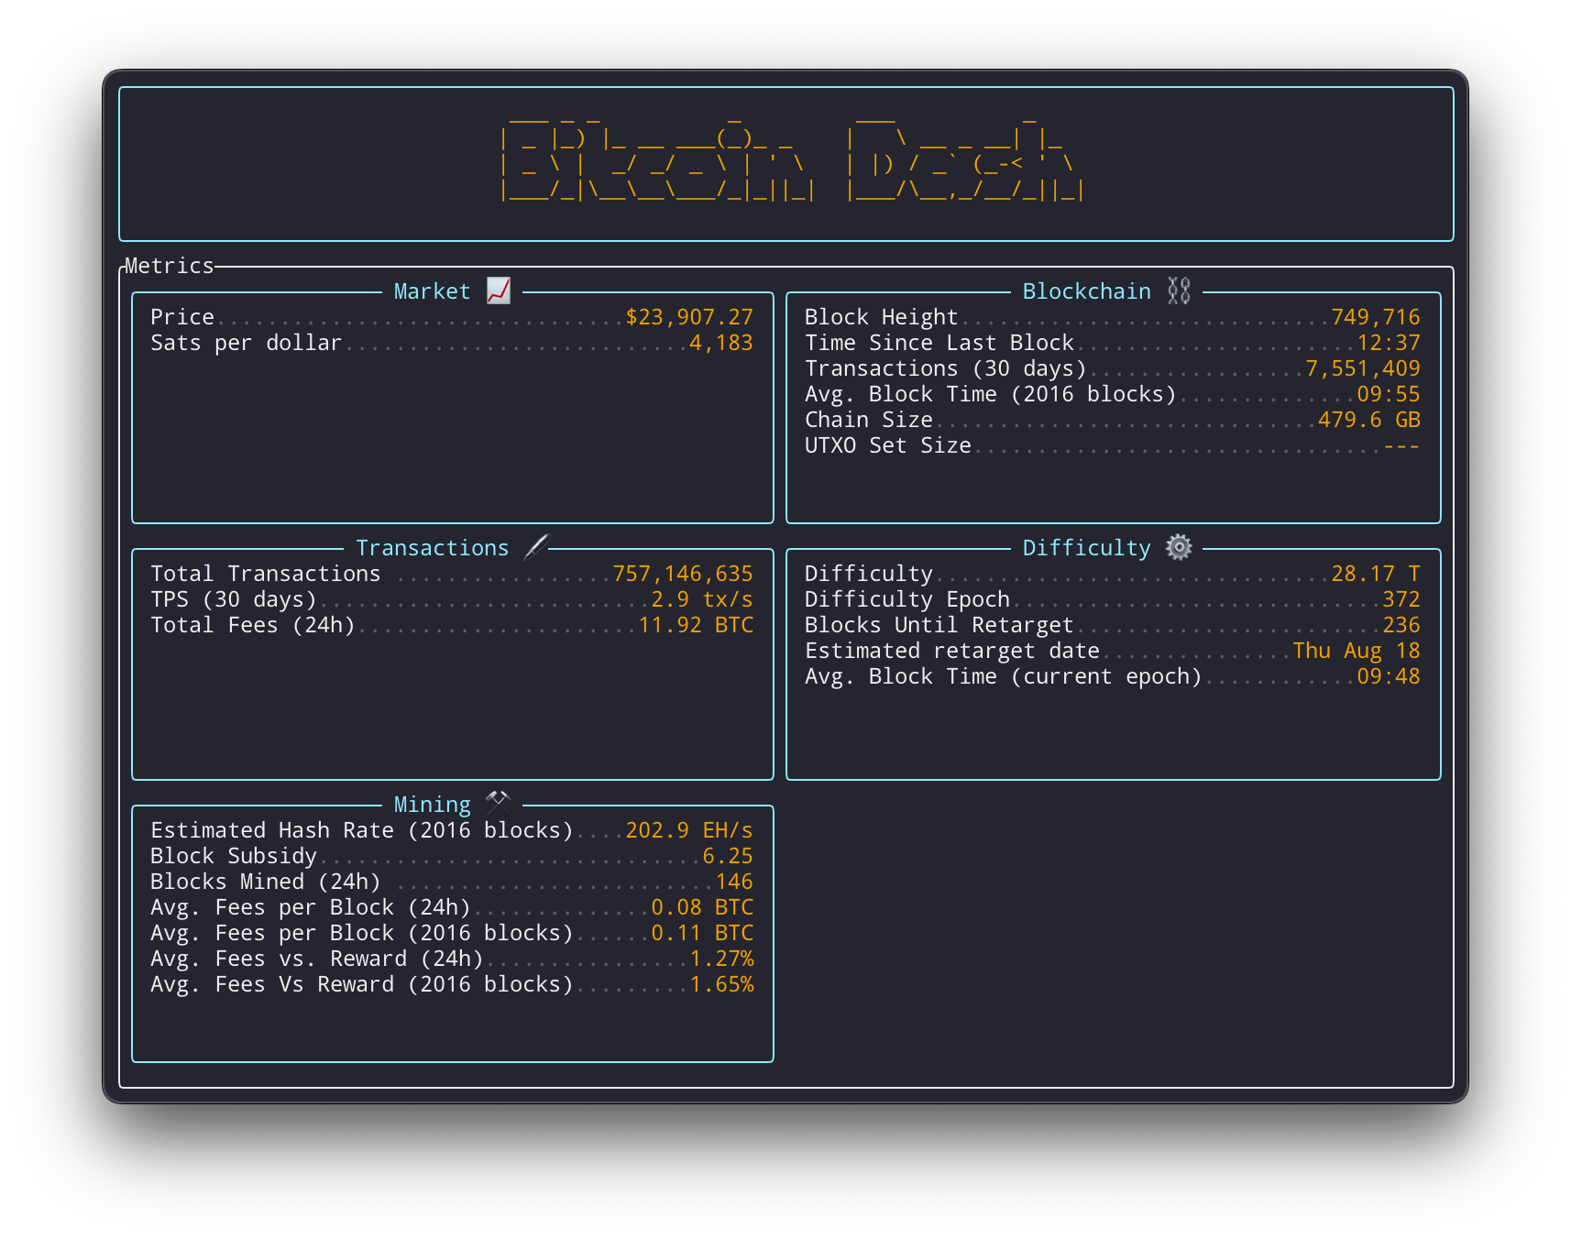
Task: Click the Transactions pen icon
Action: point(536,547)
